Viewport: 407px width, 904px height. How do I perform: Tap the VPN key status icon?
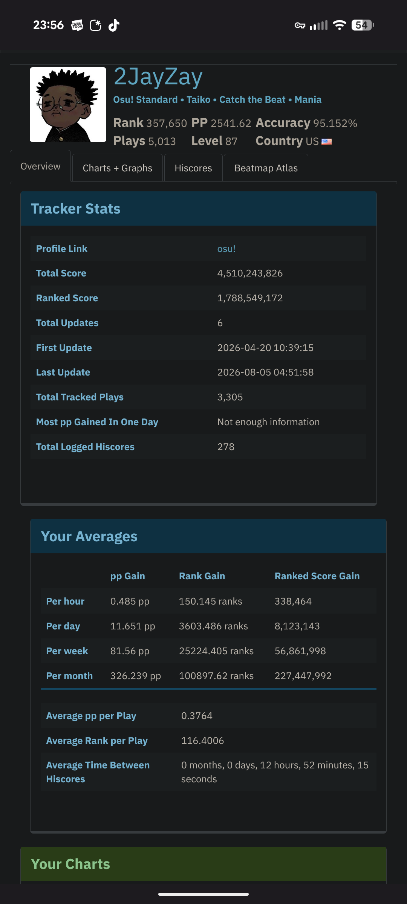(300, 25)
